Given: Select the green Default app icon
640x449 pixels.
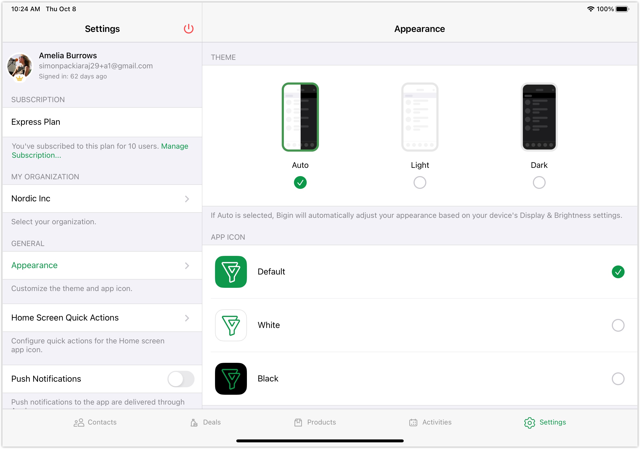Looking at the screenshot, I should [231, 272].
